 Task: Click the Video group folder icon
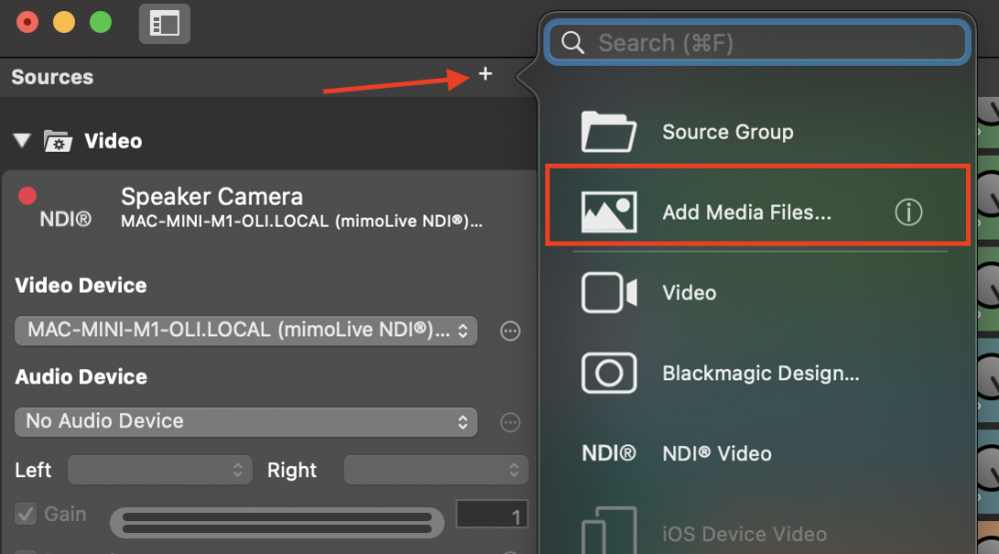[x=58, y=141]
